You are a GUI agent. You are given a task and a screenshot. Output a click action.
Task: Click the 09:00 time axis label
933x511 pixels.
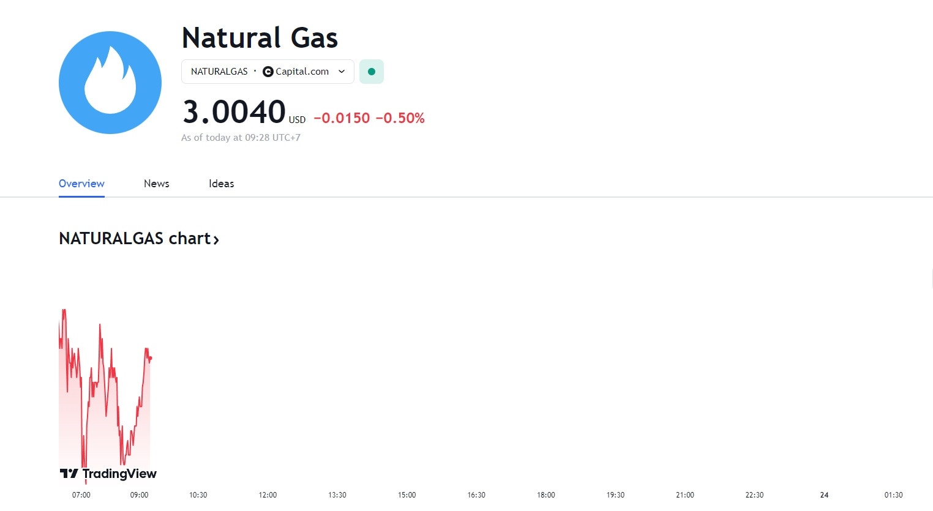point(139,494)
